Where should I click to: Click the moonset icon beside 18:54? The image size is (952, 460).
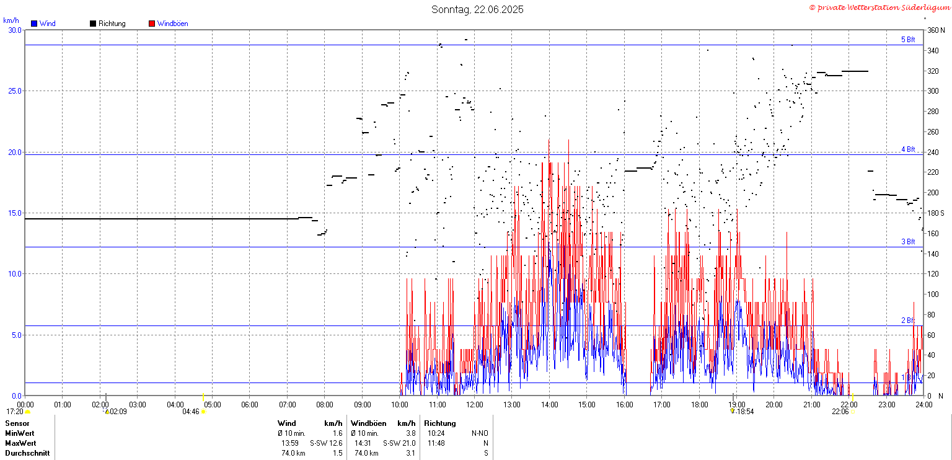pyautogui.click(x=732, y=410)
